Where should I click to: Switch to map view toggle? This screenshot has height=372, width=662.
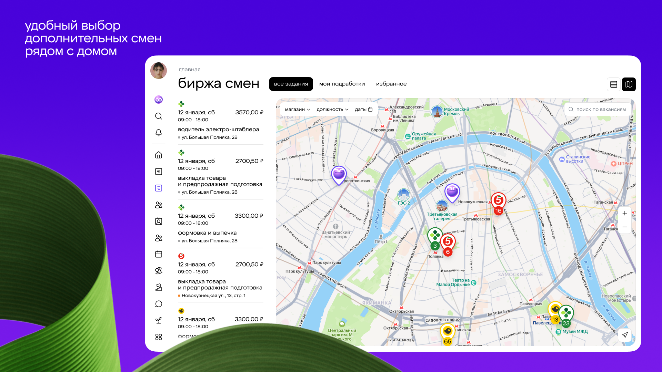(629, 84)
